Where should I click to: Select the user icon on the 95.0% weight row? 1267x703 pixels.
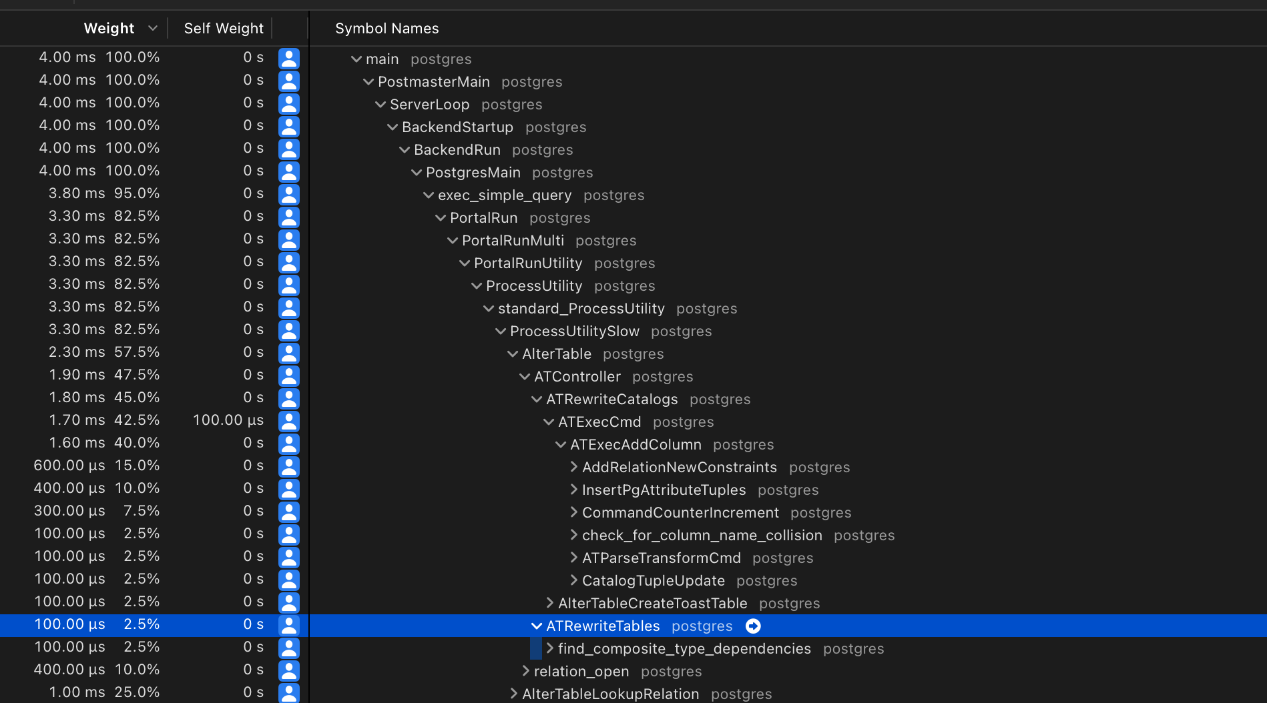pyautogui.click(x=289, y=193)
